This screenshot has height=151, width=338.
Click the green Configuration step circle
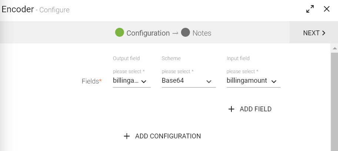(x=119, y=33)
